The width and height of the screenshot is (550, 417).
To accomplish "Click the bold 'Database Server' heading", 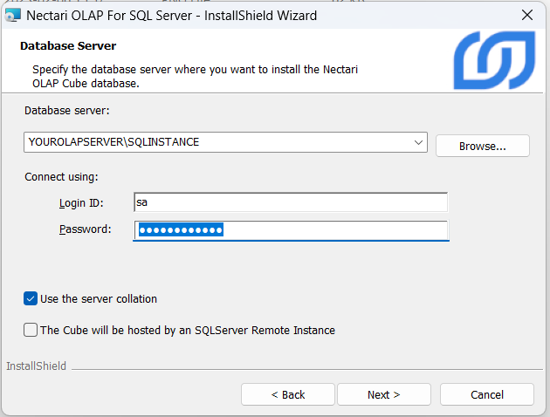I will click(x=68, y=45).
